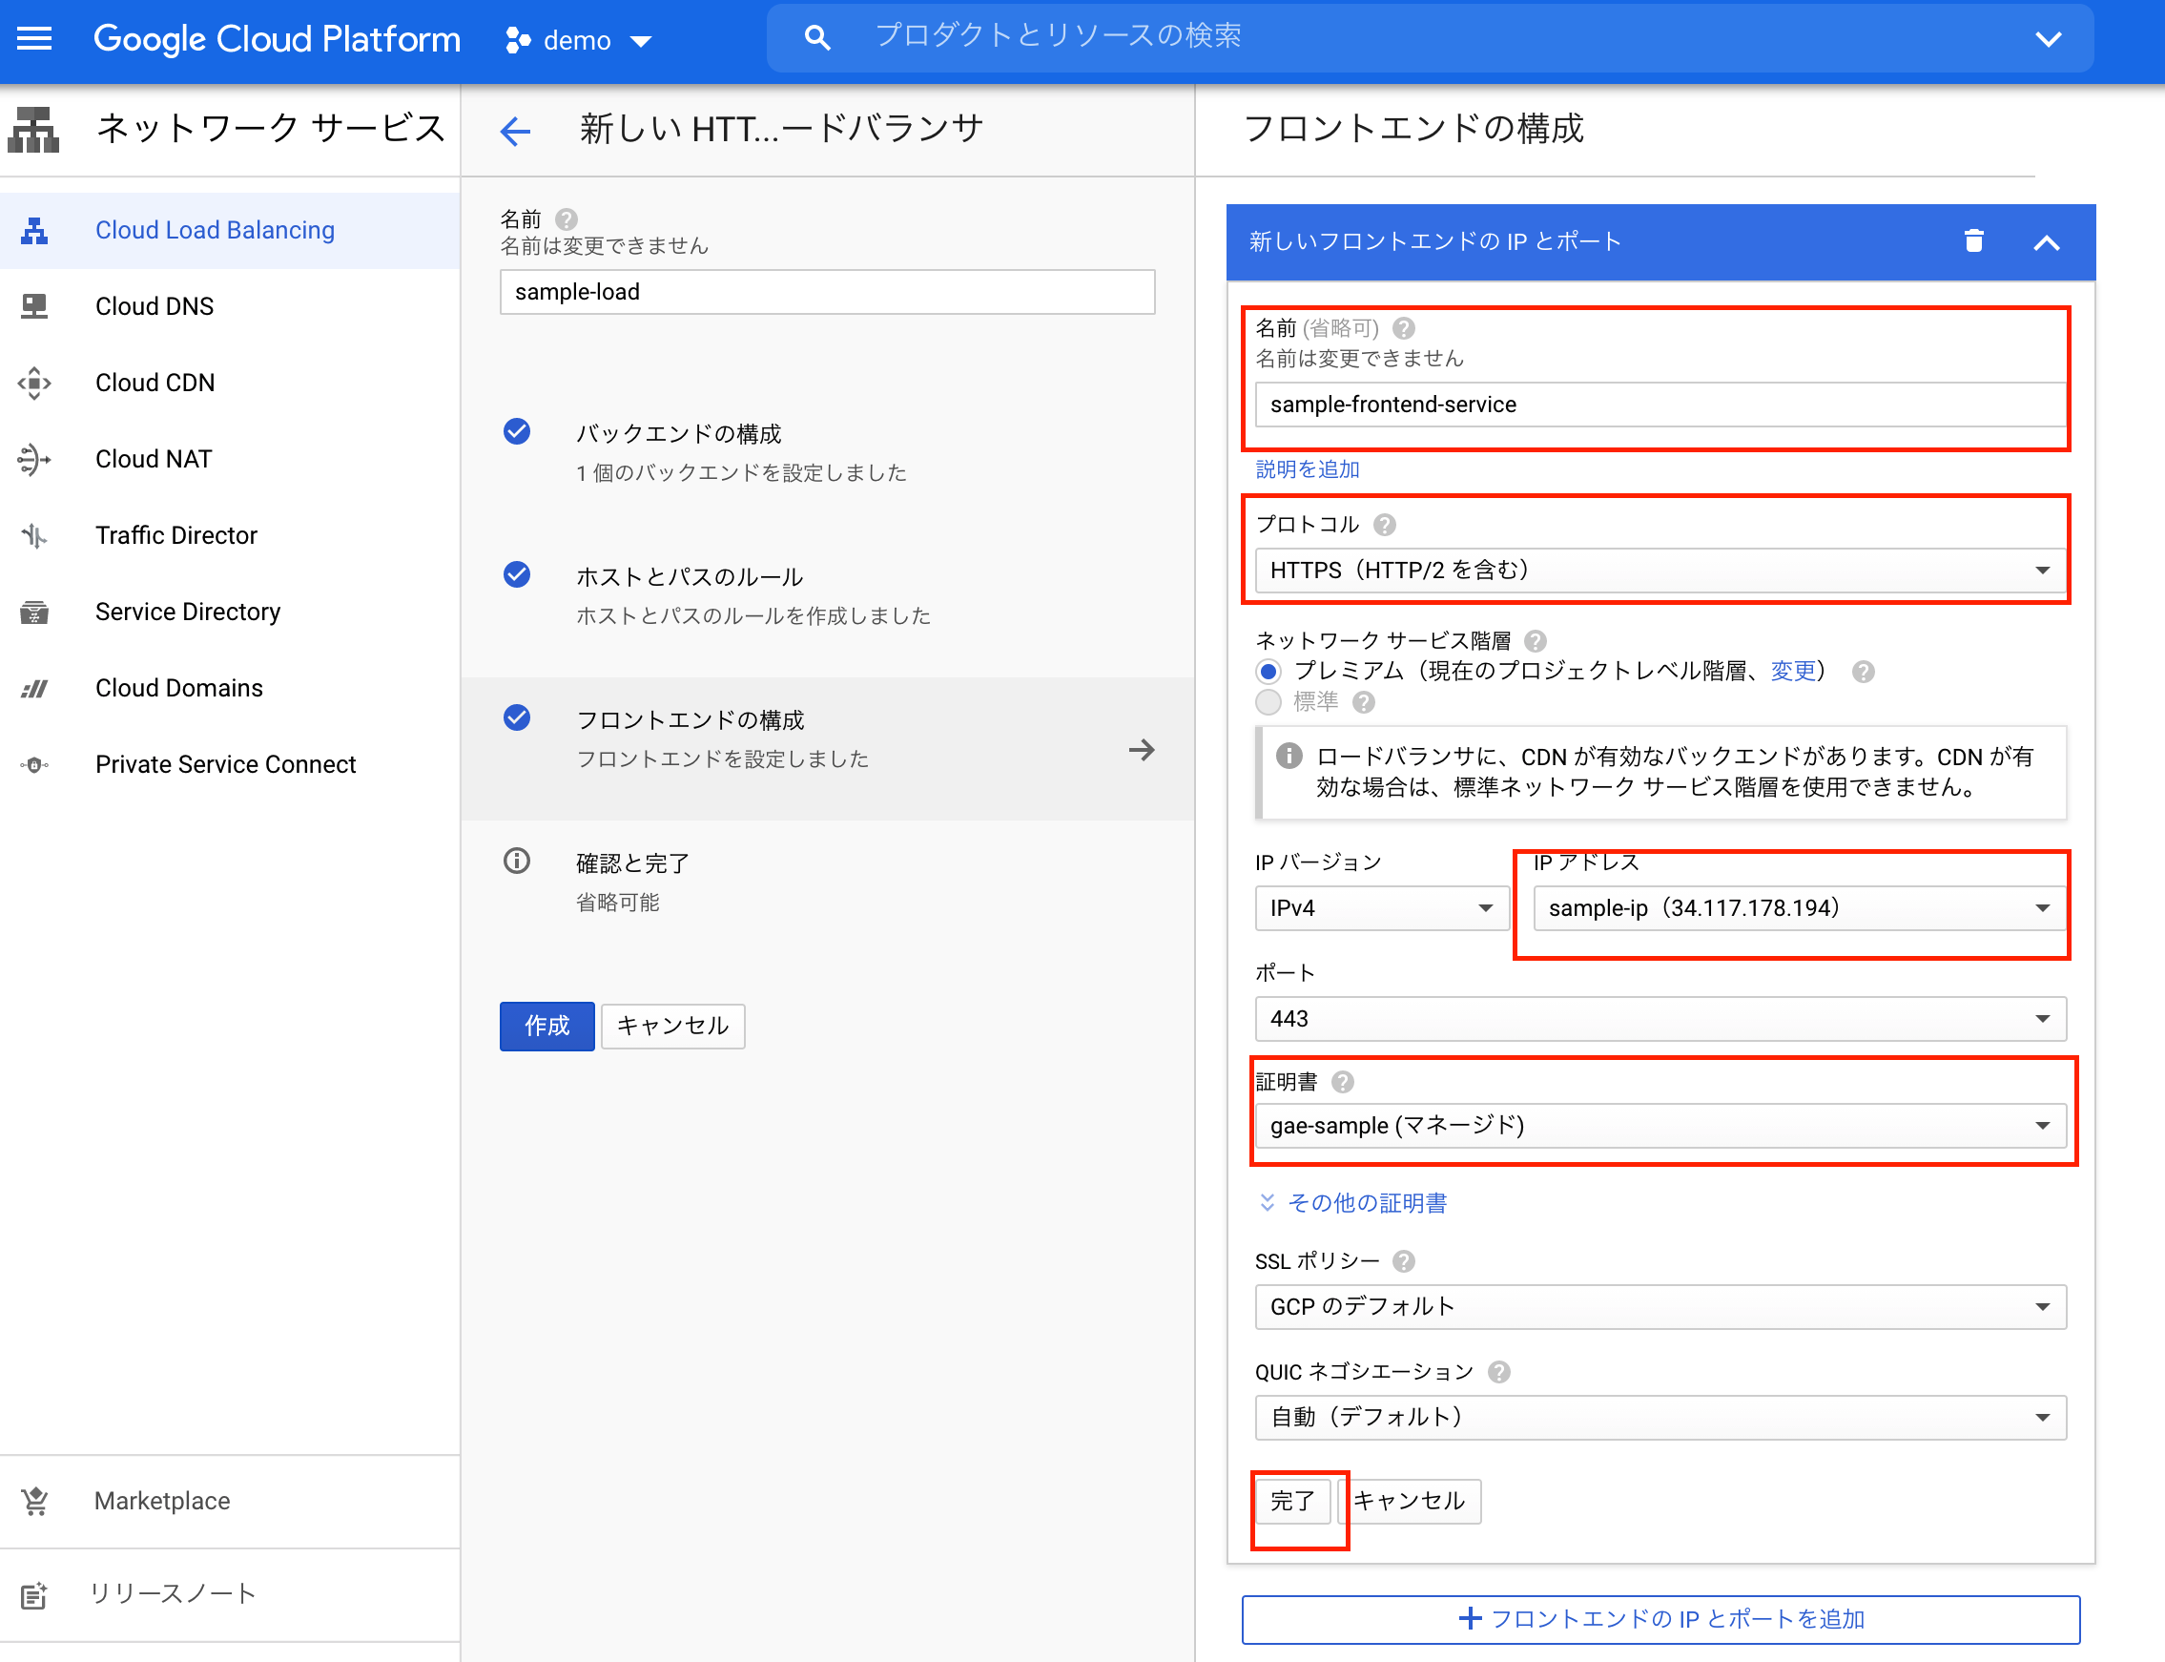The height and width of the screenshot is (1662, 2165).
Task: Delete frontend with trash icon
Action: [x=1973, y=240]
